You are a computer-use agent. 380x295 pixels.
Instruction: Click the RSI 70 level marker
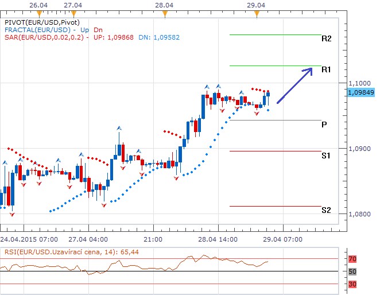pyautogui.click(x=352, y=259)
